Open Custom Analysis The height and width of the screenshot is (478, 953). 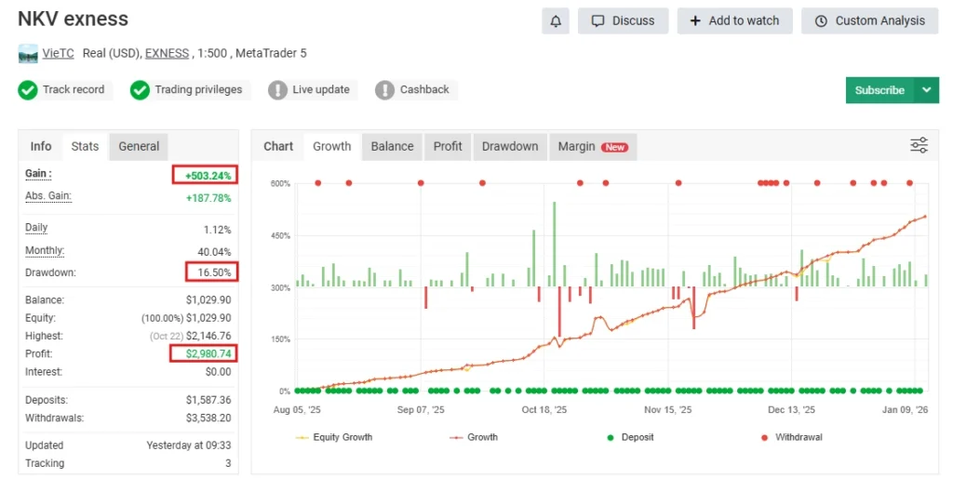[x=869, y=20]
